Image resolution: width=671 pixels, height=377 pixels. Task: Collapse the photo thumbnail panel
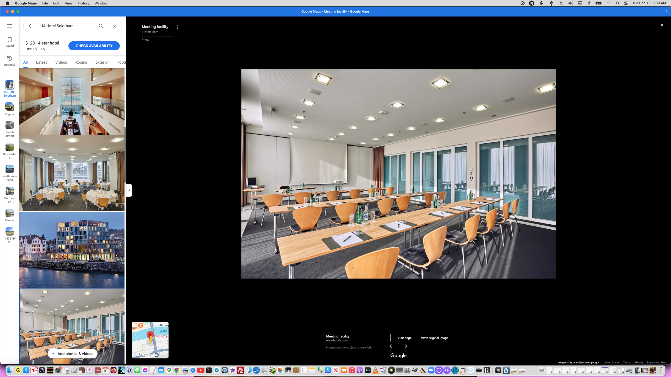[129, 190]
